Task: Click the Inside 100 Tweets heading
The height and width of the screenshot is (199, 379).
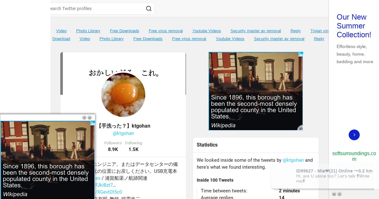Action: tap(215, 180)
